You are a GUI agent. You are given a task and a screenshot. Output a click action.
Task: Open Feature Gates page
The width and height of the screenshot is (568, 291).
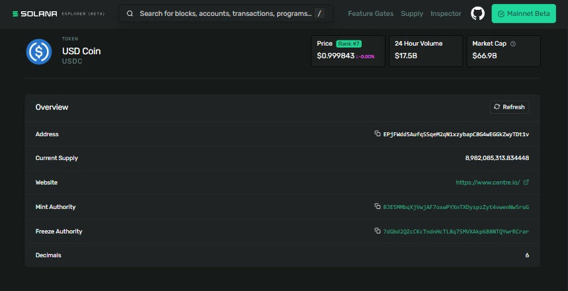coord(370,14)
